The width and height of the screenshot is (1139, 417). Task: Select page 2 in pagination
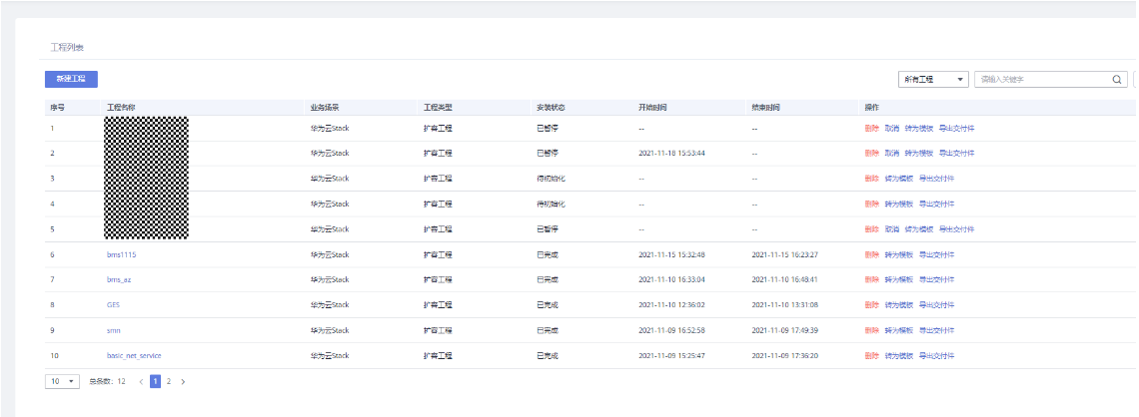click(169, 381)
